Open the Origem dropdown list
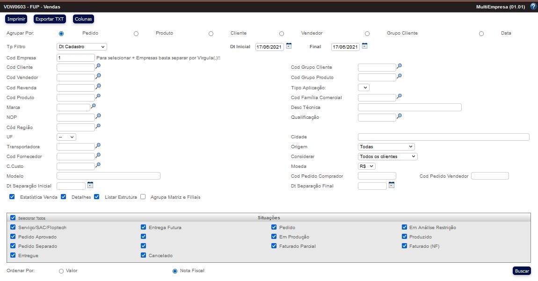 tap(386, 147)
